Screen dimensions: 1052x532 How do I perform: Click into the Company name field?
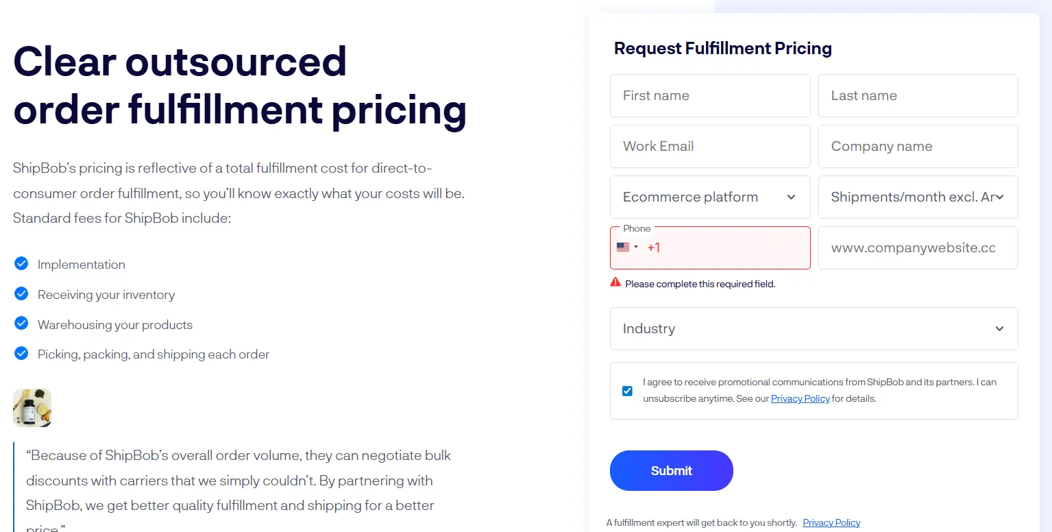[918, 146]
